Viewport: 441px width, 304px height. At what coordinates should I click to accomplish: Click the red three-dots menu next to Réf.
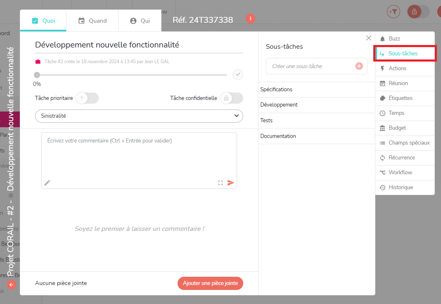pyautogui.click(x=250, y=19)
